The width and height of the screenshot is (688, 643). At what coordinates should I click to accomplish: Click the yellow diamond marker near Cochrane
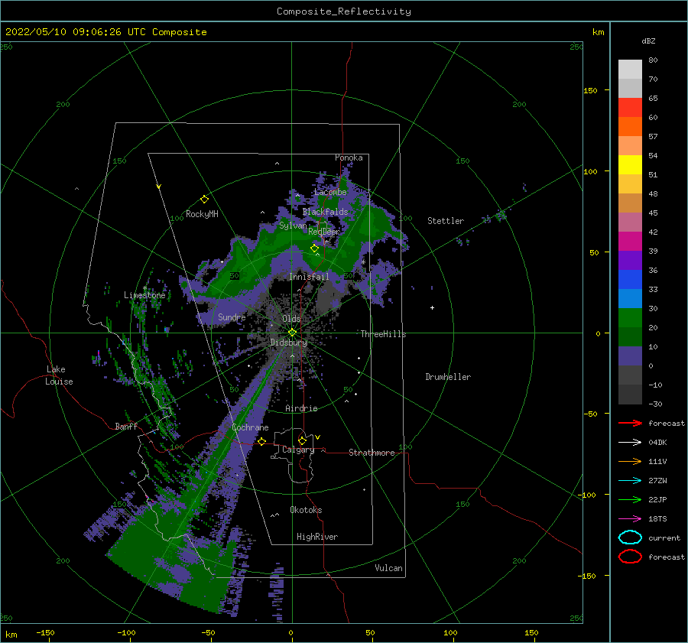coord(262,441)
